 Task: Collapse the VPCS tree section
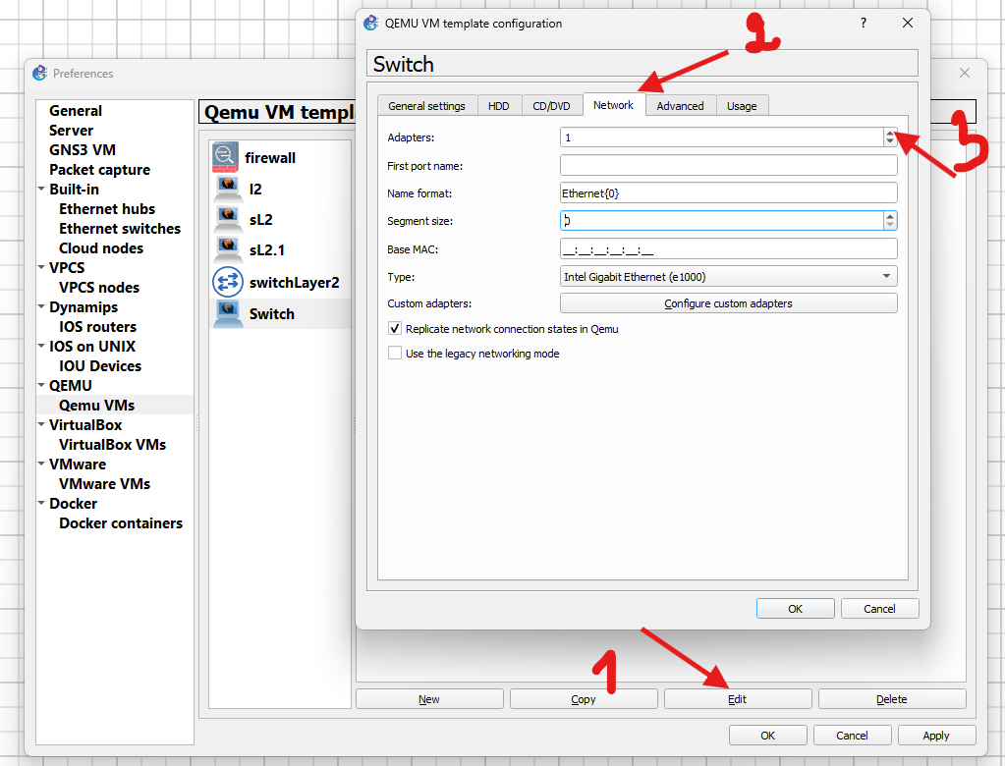[x=41, y=267]
